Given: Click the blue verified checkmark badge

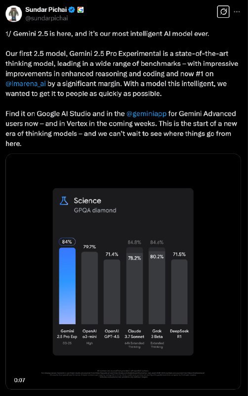Looking at the screenshot, I should (72, 10).
